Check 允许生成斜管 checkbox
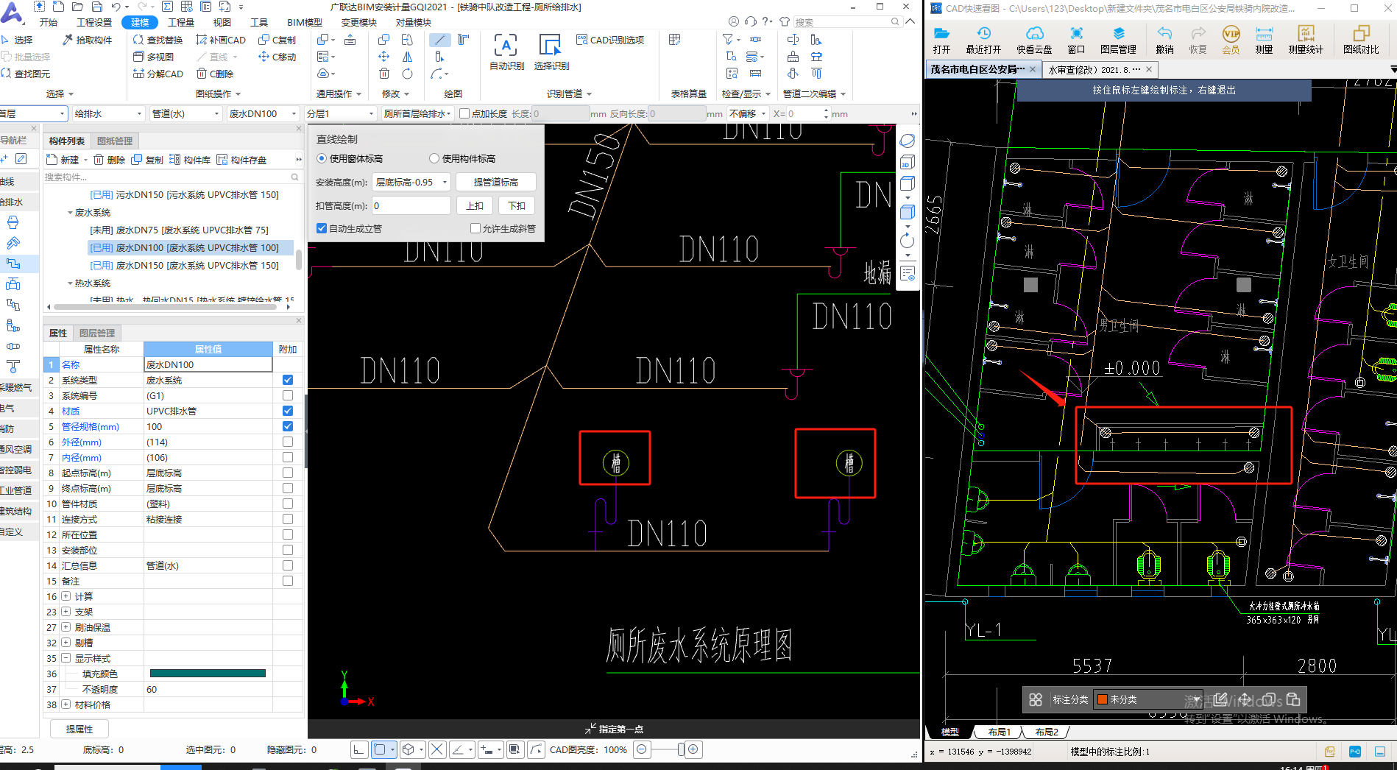This screenshot has width=1397, height=770. (x=475, y=228)
